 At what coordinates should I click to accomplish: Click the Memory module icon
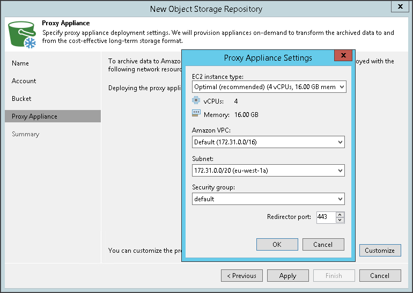196,114
